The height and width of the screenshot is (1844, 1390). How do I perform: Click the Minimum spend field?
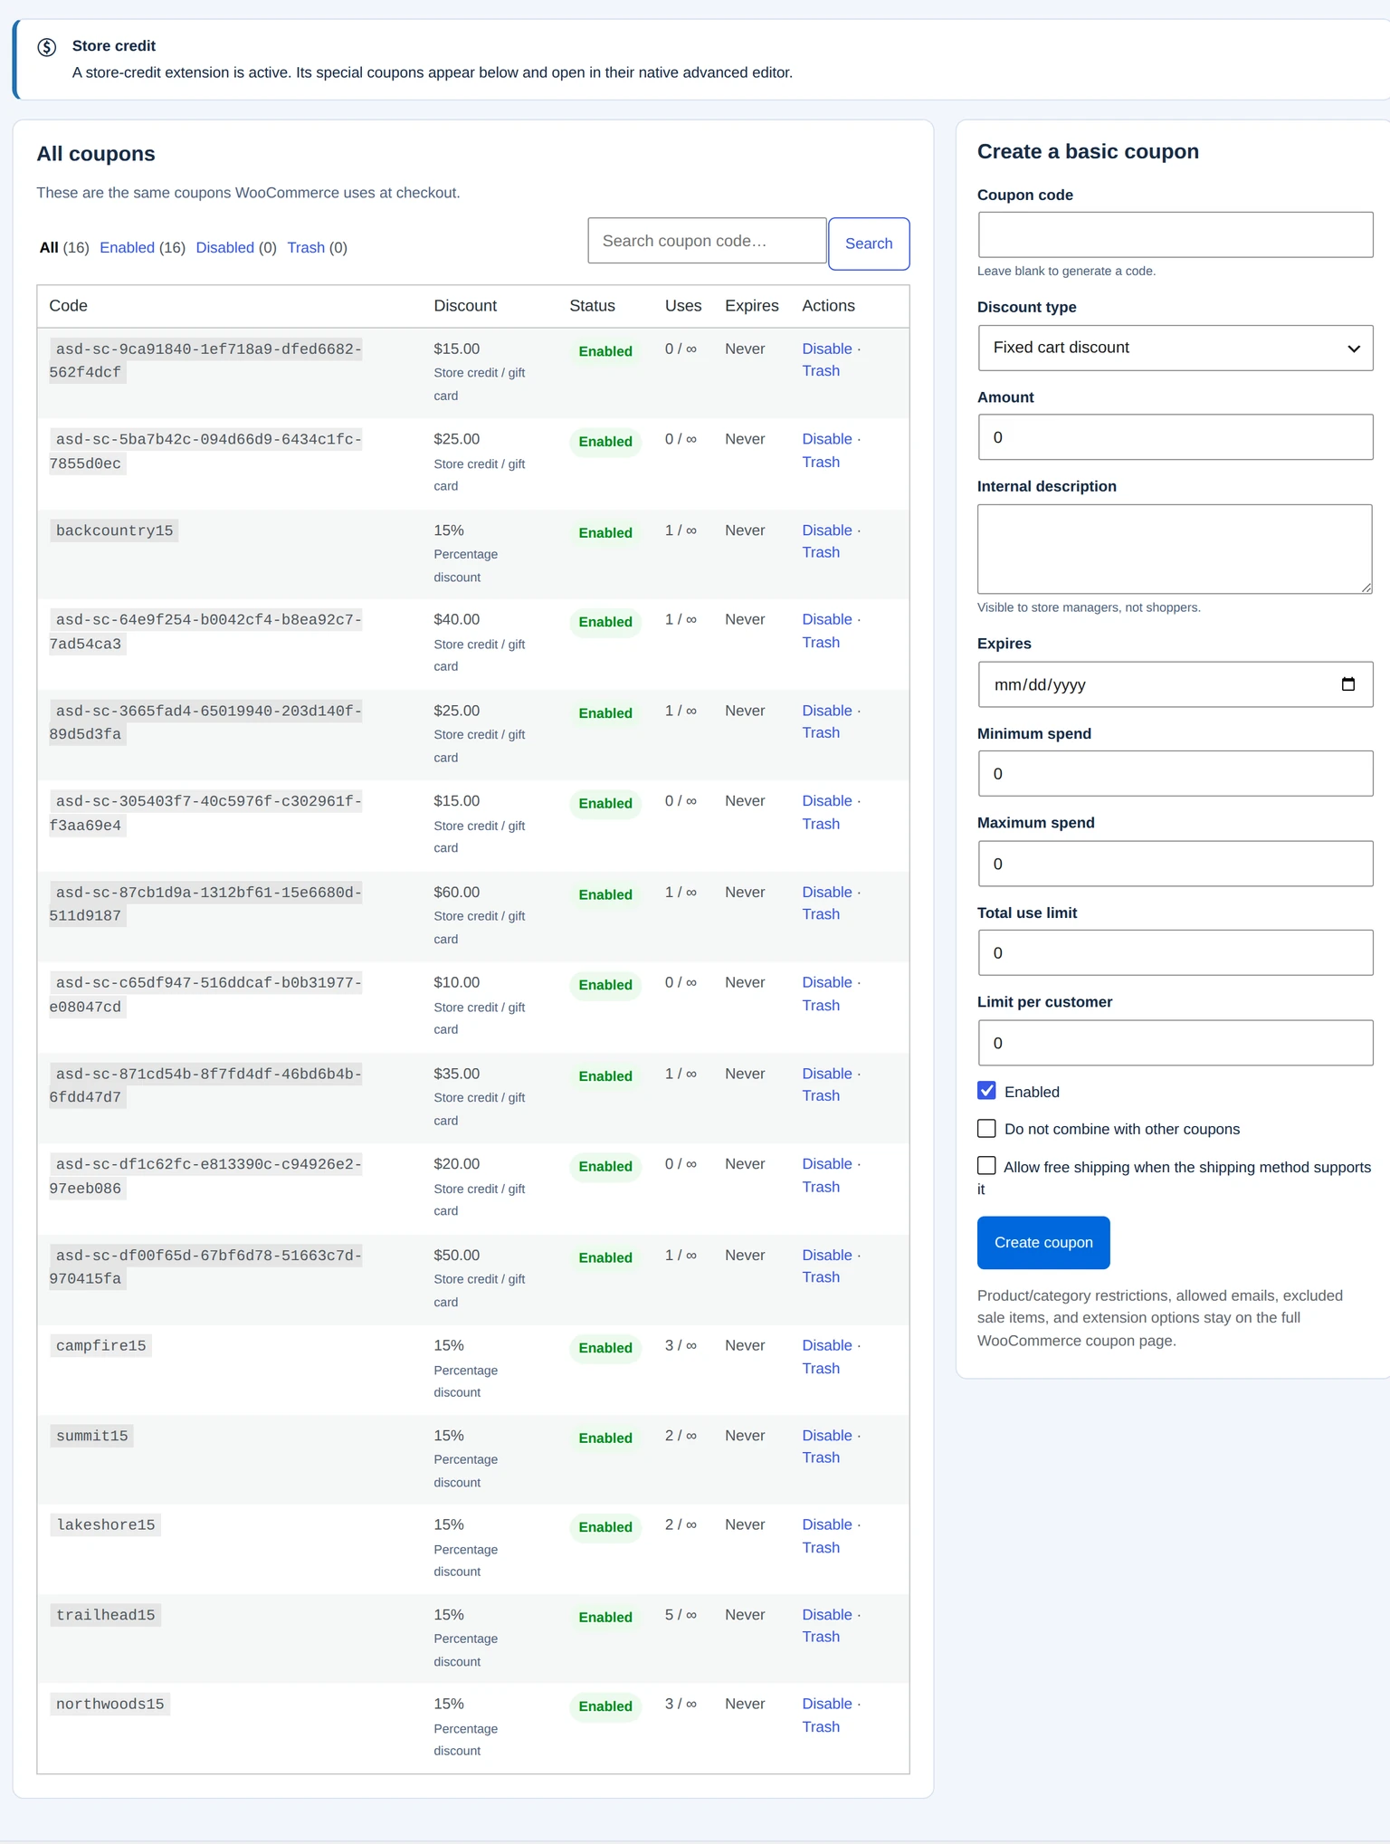(x=1176, y=774)
